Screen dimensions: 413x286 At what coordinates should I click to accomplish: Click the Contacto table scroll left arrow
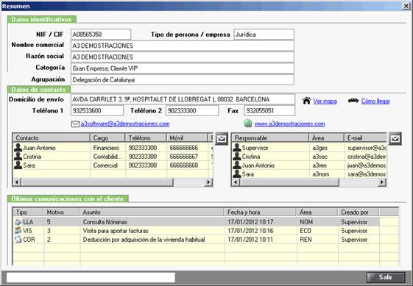(17, 182)
